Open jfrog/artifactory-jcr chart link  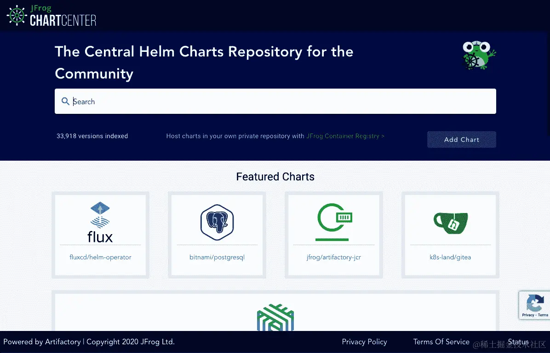334,257
